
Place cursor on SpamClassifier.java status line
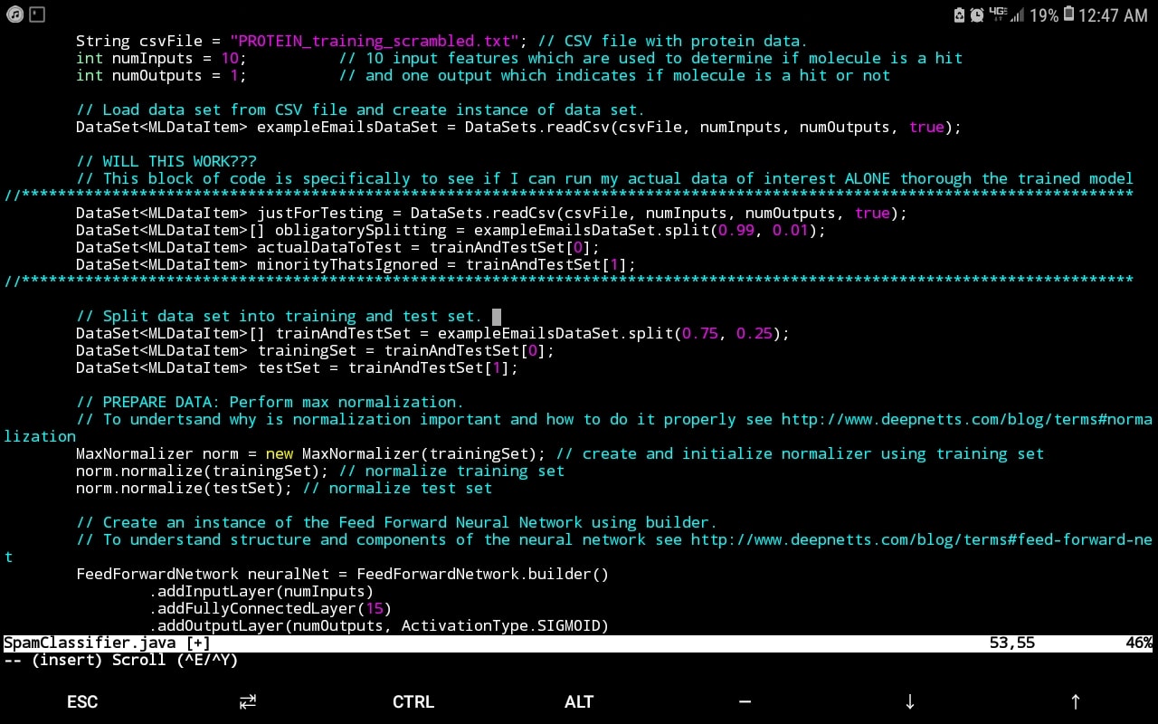coord(107,643)
